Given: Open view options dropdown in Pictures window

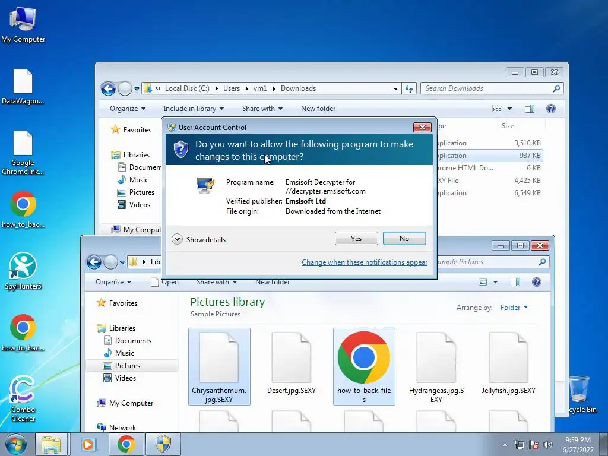Looking at the screenshot, I should [495, 282].
